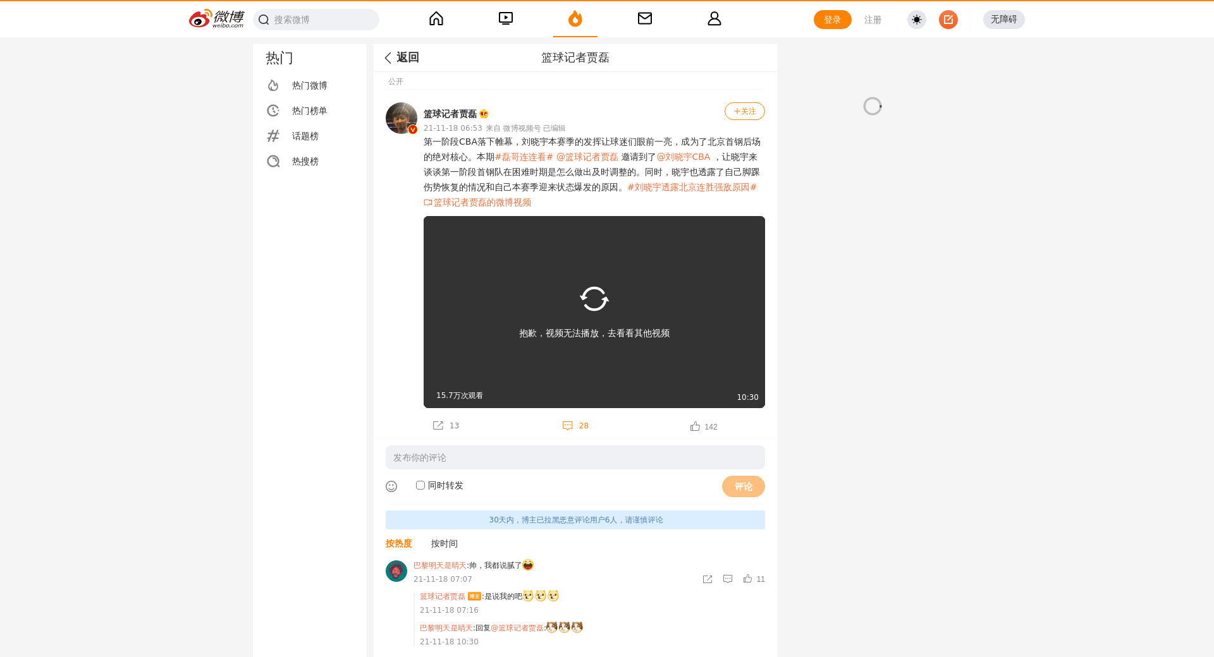Click the hot flame icon in the navbar
Screen dimensions: 1214x657
[x=575, y=19]
